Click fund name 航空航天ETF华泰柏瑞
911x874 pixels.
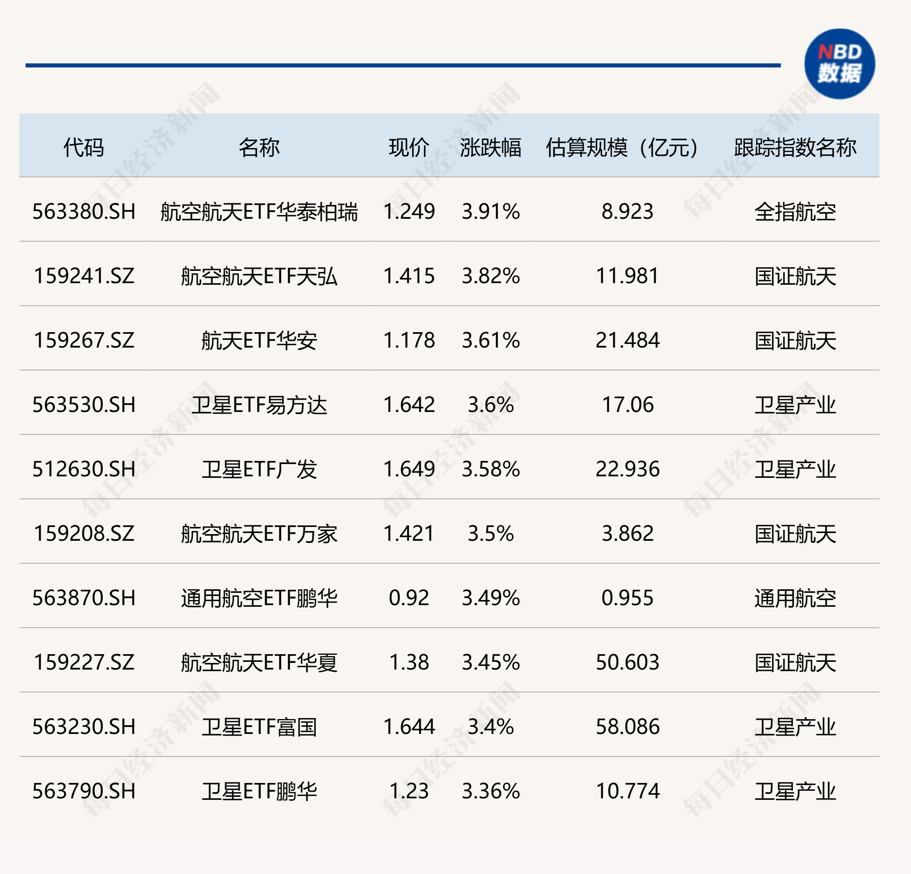tap(259, 212)
